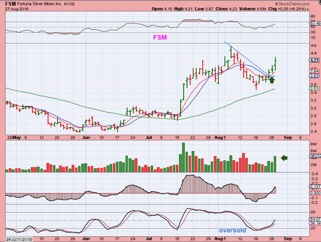This screenshot has width=321, height=242.
Task: Click the latest green volume bar for Aug 27
Action: click(x=275, y=164)
